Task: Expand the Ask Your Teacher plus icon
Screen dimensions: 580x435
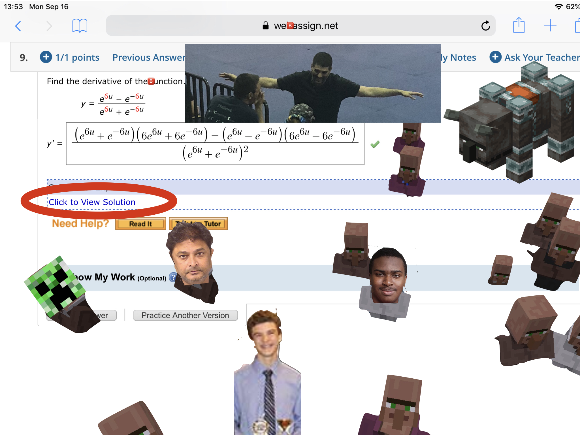Action: point(495,57)
